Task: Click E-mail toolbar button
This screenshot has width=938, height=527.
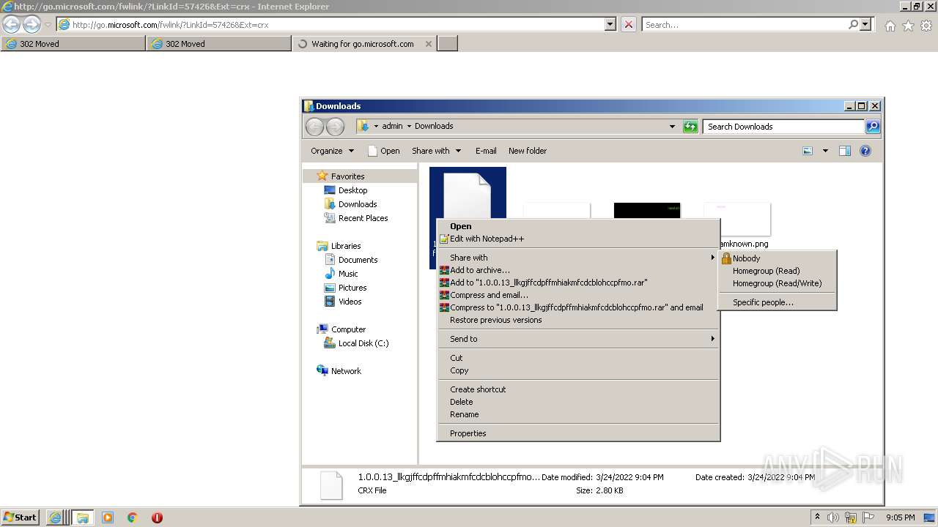Action: 486,151
